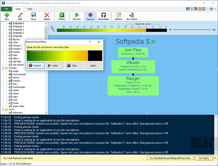Collapse the Fantasy folder in voice tree
The image size is (218, 166).
click(3, 68)
